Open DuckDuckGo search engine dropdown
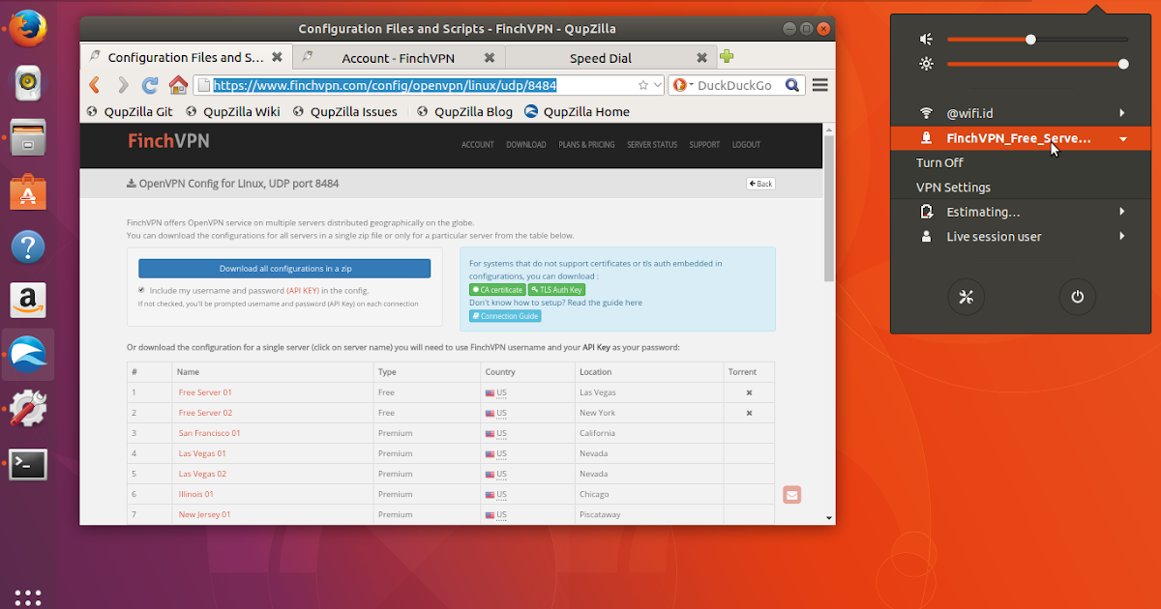 [681, 85]
